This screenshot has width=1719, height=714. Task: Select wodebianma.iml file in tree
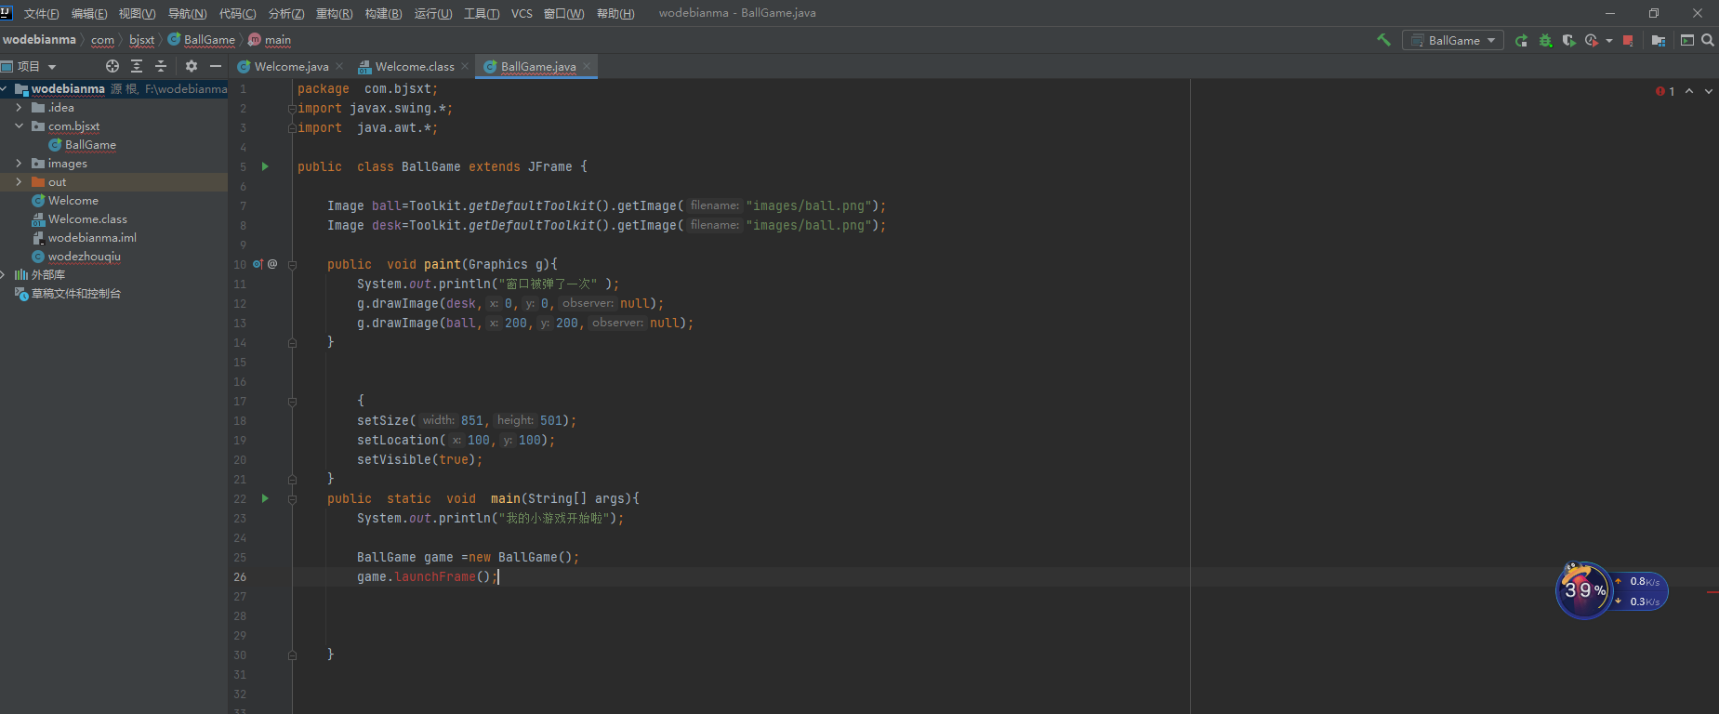point(92,238)
